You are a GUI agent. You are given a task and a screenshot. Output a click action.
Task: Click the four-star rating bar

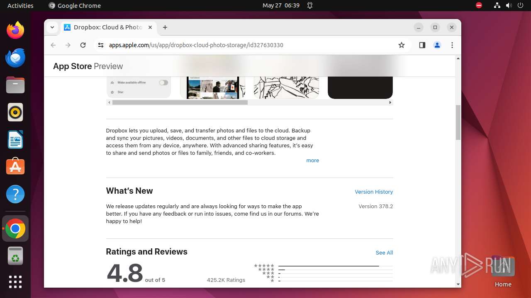tap(335, 269)
